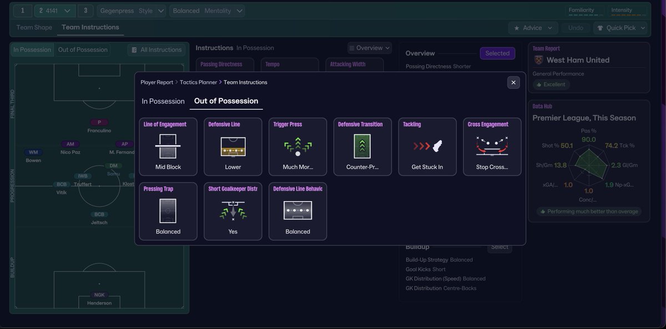Screen dimensions: 666x329
Task: Click the Selected button in Overview
Action: click(x=497, y=53)
